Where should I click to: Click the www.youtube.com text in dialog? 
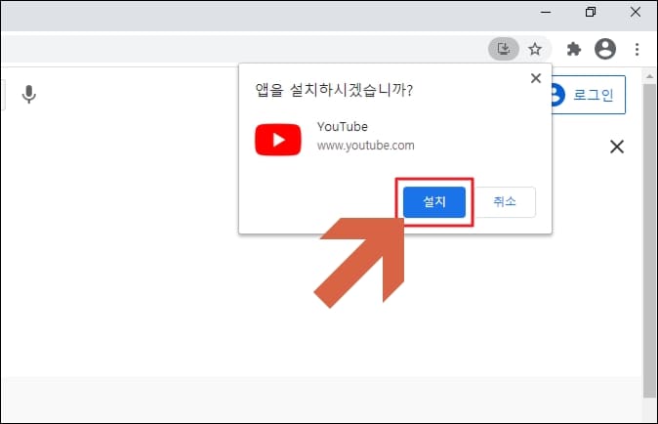(x=365, y=146)
